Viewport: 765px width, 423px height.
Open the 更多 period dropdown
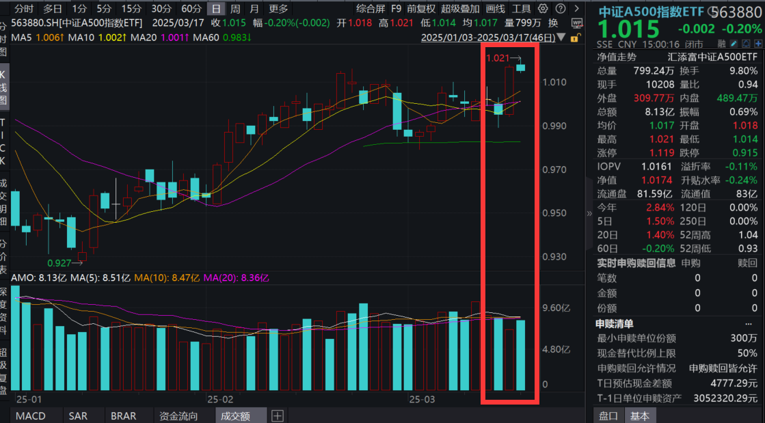278,8
